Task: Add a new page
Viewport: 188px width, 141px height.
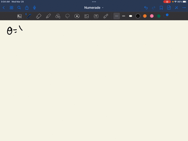Action: (x=169, y=8)
